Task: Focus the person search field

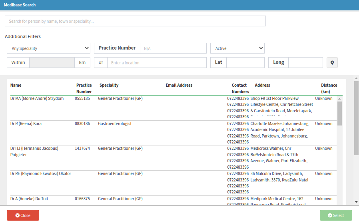Action: (x=135, y=21)
